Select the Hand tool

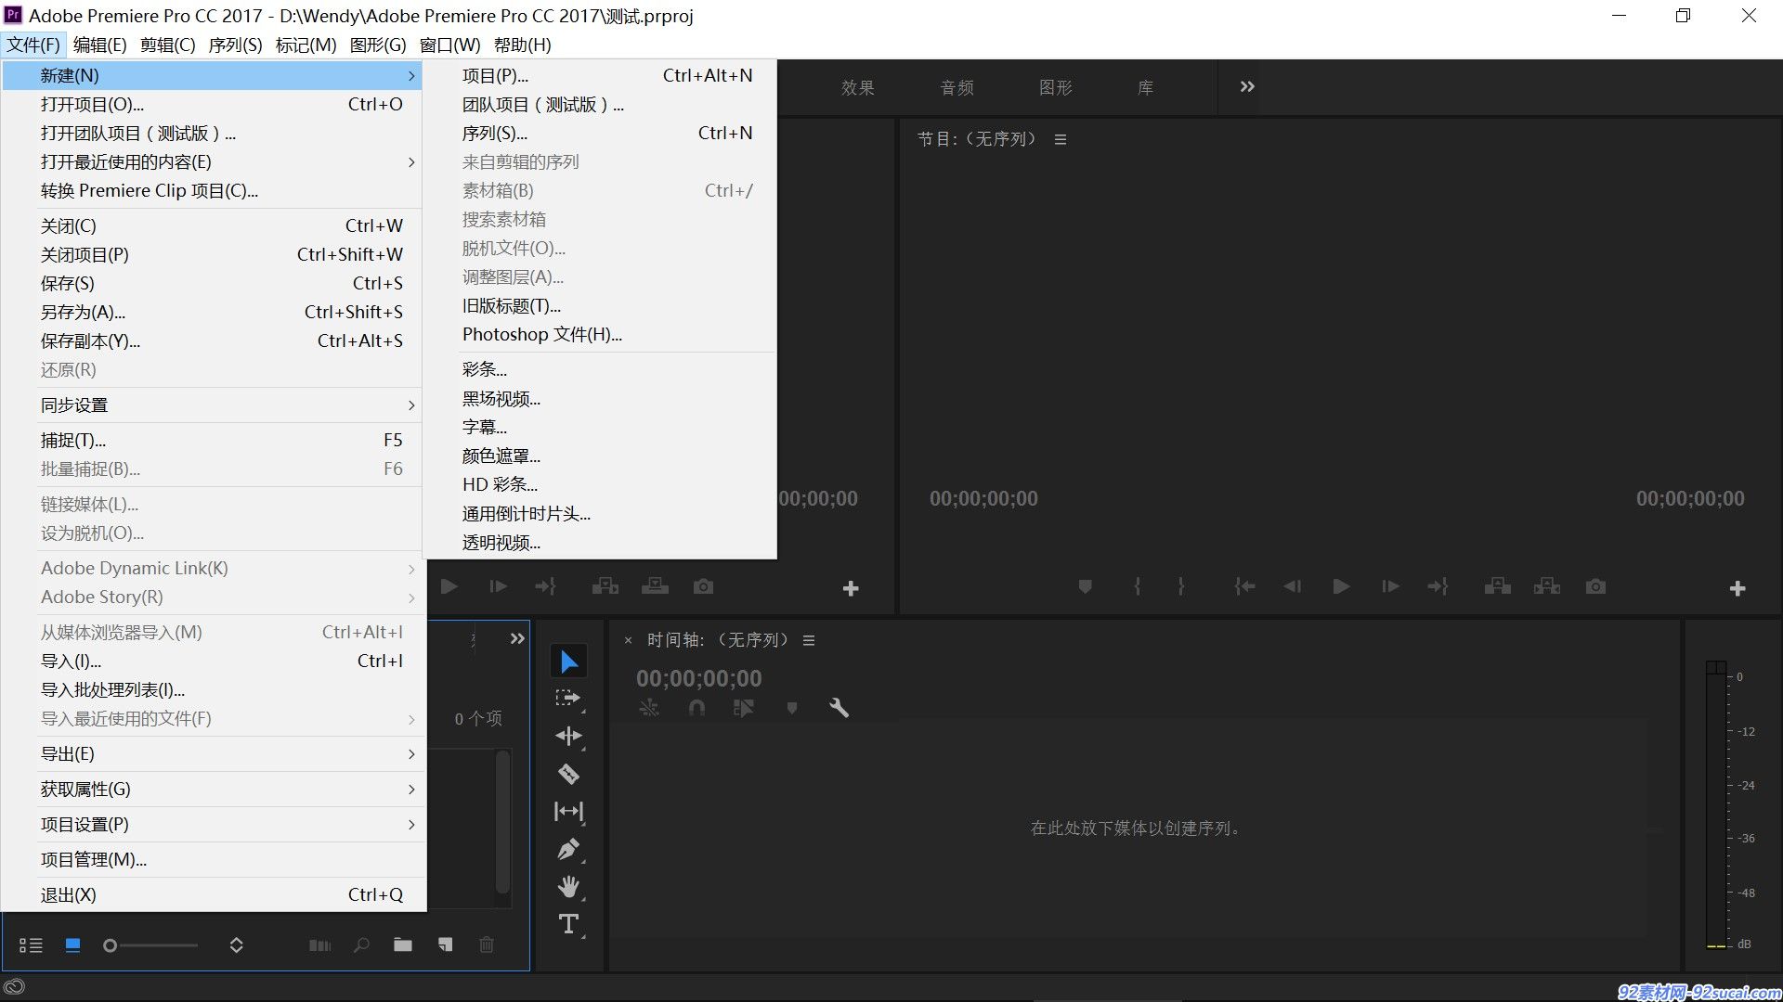(x=568, y=887)
